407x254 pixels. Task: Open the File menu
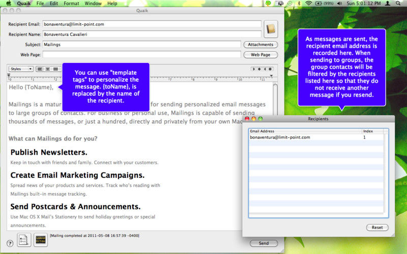(40, 4)
